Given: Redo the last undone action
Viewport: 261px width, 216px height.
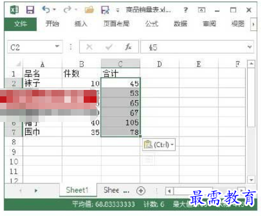Looking at the screenshot, I should [x=67, y=9].
